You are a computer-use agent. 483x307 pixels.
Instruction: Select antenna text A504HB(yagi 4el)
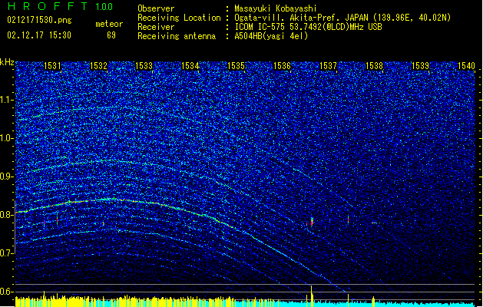tap(271, 36)
